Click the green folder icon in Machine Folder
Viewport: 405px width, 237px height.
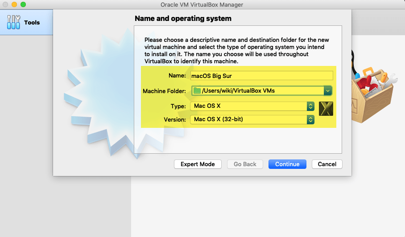(x=197, y=90)
